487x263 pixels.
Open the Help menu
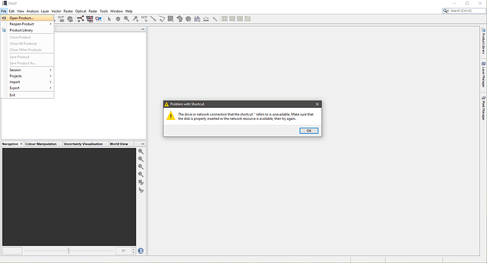(129, 11)
